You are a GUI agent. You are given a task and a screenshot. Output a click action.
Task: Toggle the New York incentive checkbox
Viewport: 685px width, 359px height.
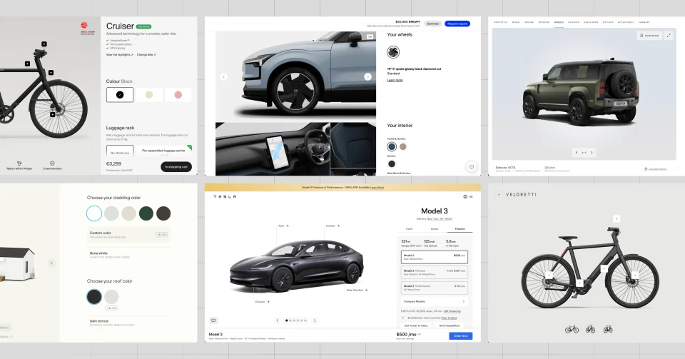[x=402, y=318]
